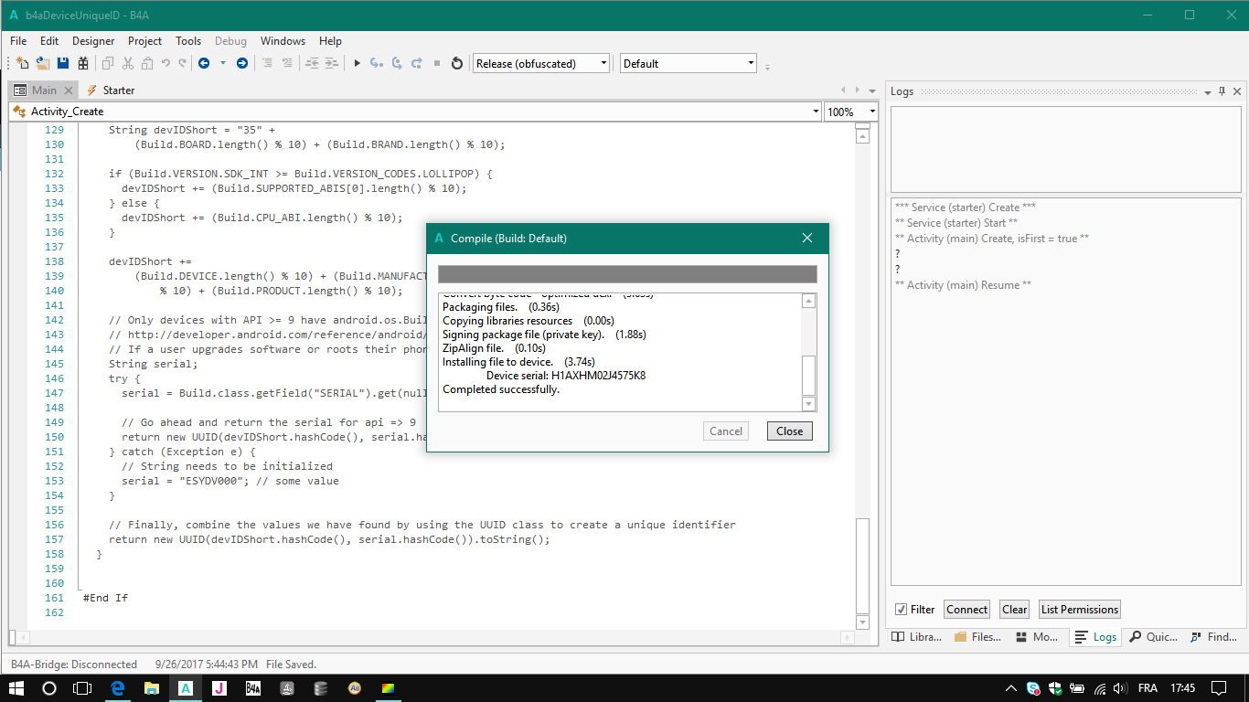Click the Run (play) toolbar icon
This screenshot has height=702, width=1249.
click(358, 63)
